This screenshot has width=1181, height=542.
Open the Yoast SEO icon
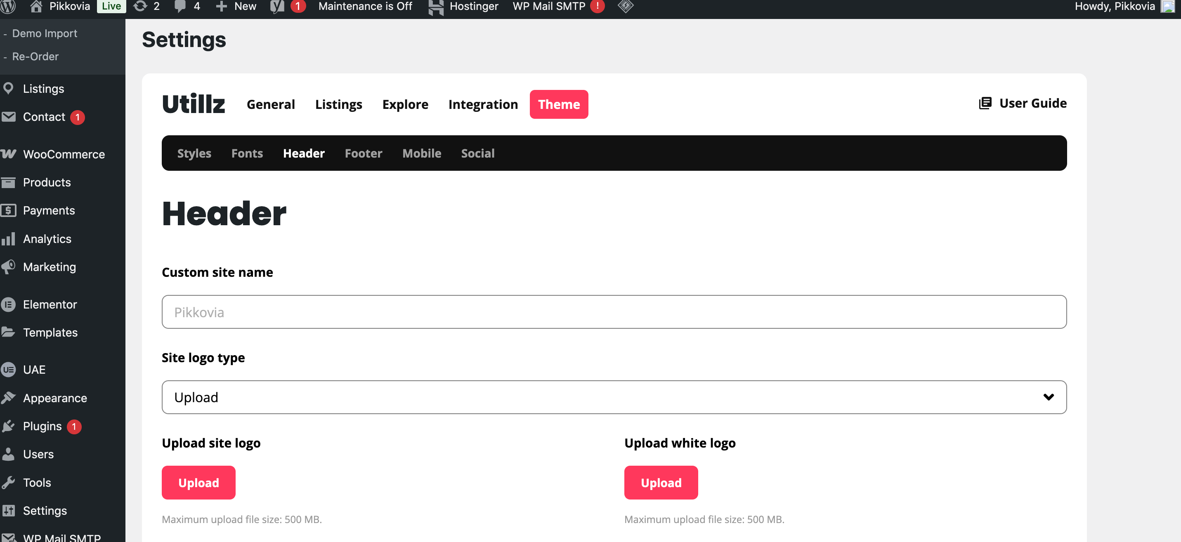click(277, 7)
